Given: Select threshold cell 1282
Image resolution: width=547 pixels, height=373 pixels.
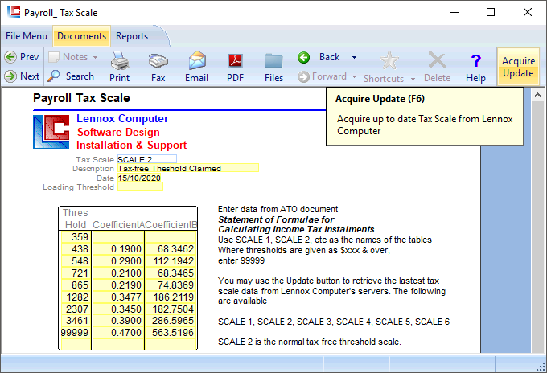Looking at the screenshot, I should [76, 297].
